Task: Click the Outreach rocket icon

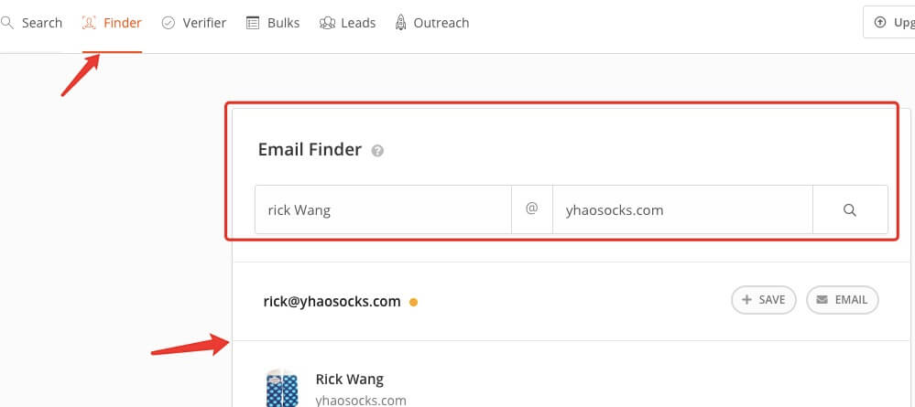Action: tap(400, 23)
